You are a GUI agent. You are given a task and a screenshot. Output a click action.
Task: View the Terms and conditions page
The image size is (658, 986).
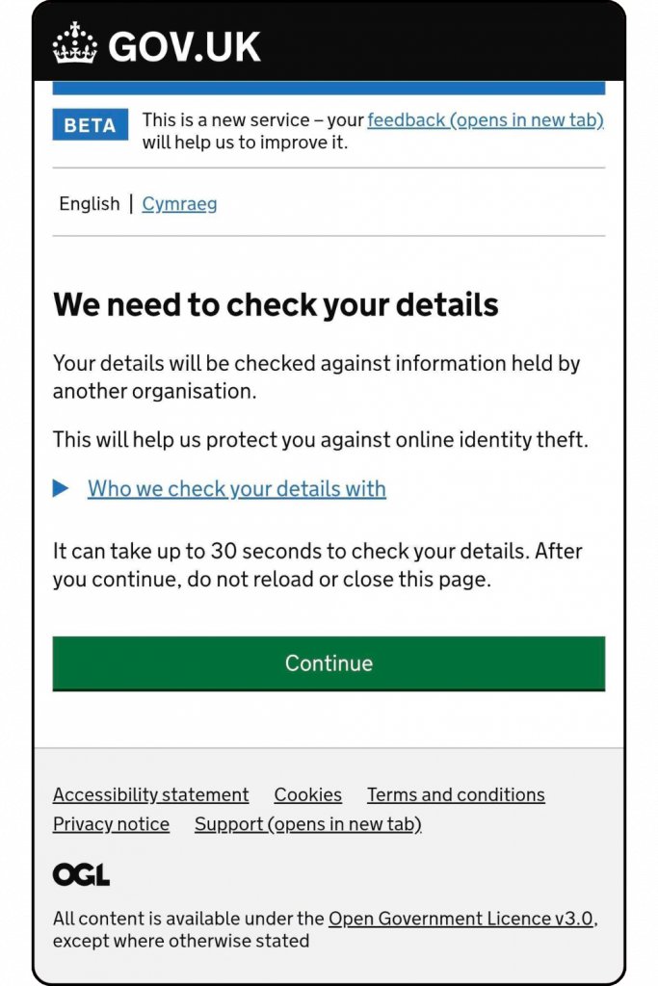point(456,794)
